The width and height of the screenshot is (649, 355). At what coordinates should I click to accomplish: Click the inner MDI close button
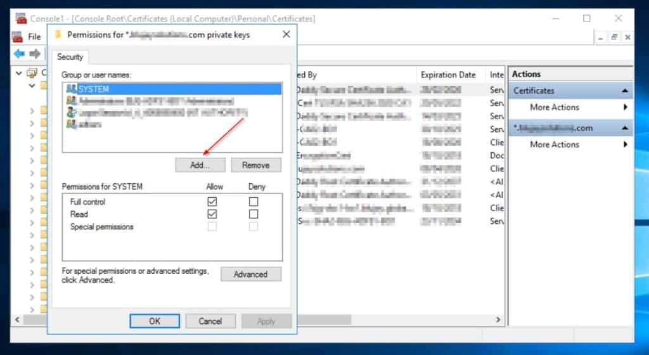point(627,37)
